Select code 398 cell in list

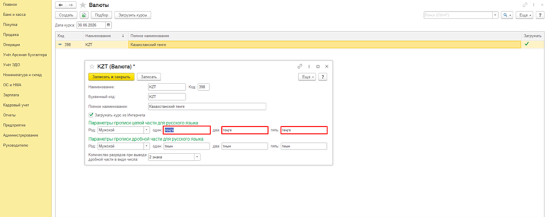(x=69, y=44)
